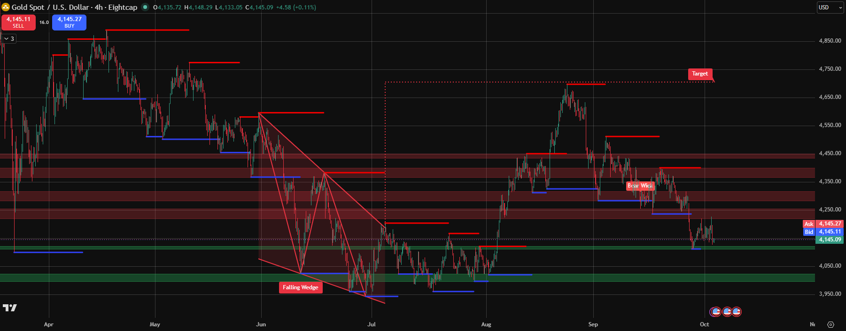846x331 pixels.
Task: Click the 4,550.00 price scale label
Action: (x=830, y=125)
